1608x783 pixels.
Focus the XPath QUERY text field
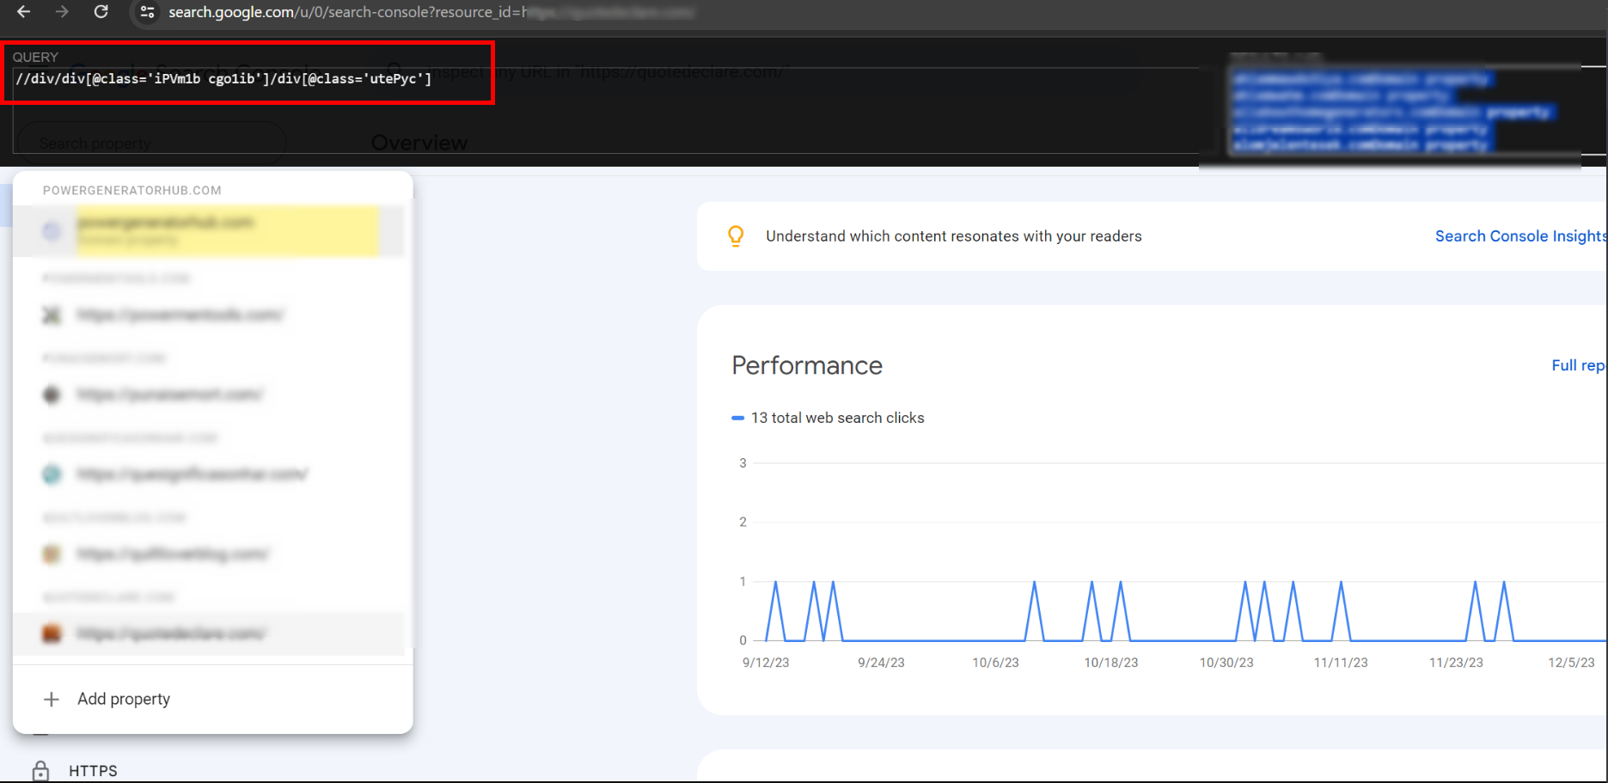pyautogui.click(x=248, y=79)
